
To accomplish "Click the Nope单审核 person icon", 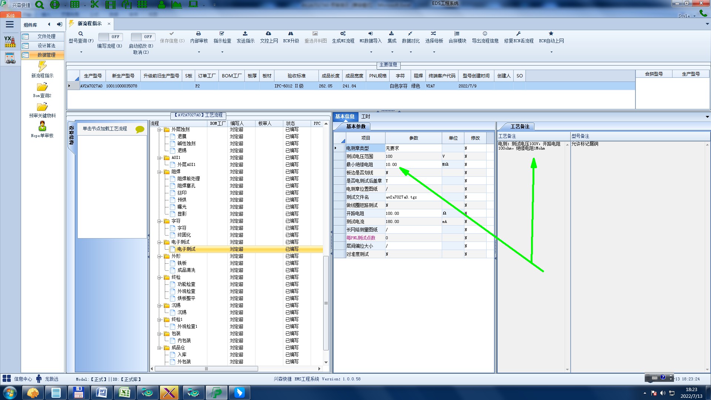I will tap(42, 126).
